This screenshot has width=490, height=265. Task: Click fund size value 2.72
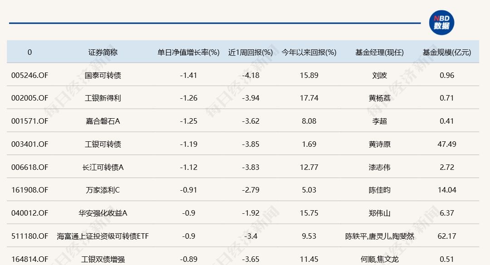[x=447, y=167]
